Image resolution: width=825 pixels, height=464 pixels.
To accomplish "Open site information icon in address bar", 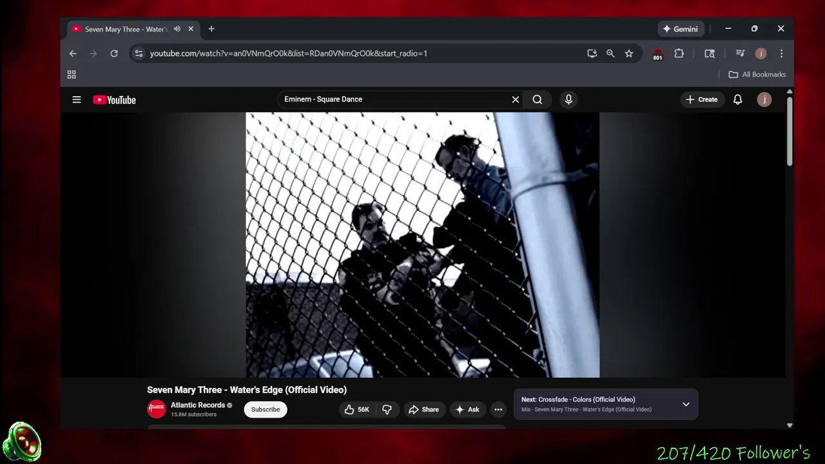I will [139, 53].
